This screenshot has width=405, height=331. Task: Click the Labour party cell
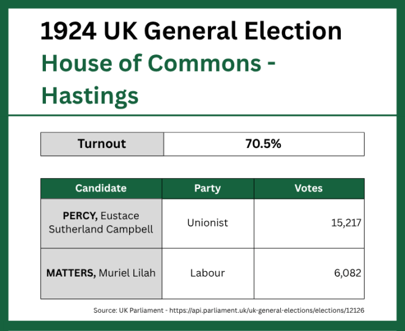point(208,273)
